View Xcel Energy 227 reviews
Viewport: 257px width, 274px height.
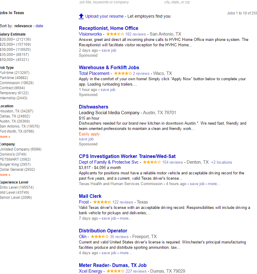pos(136,271)
